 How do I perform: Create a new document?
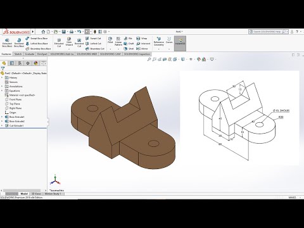point(48,32)
